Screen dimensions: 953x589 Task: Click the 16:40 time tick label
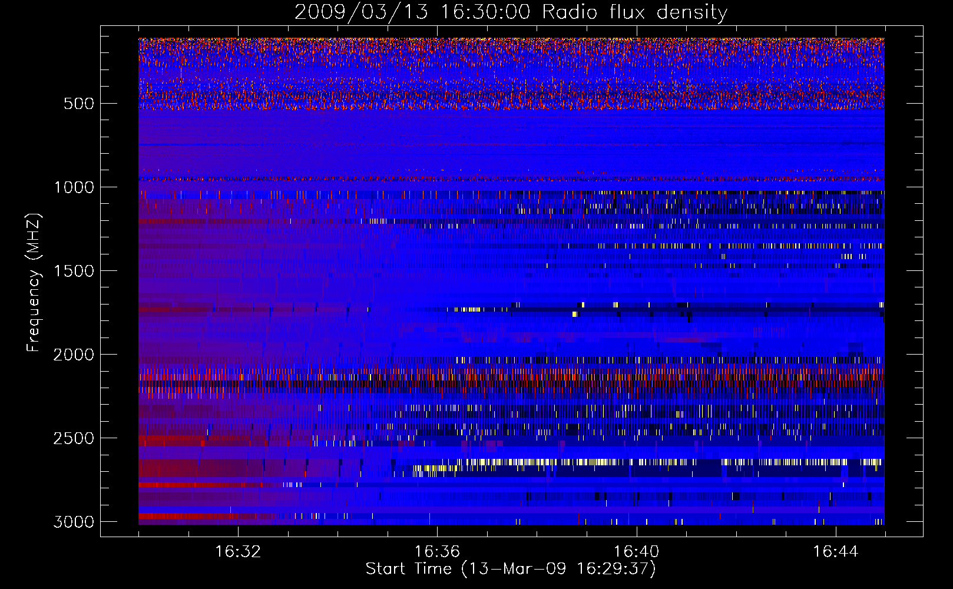pyautogui.click(x=637, y=552)
